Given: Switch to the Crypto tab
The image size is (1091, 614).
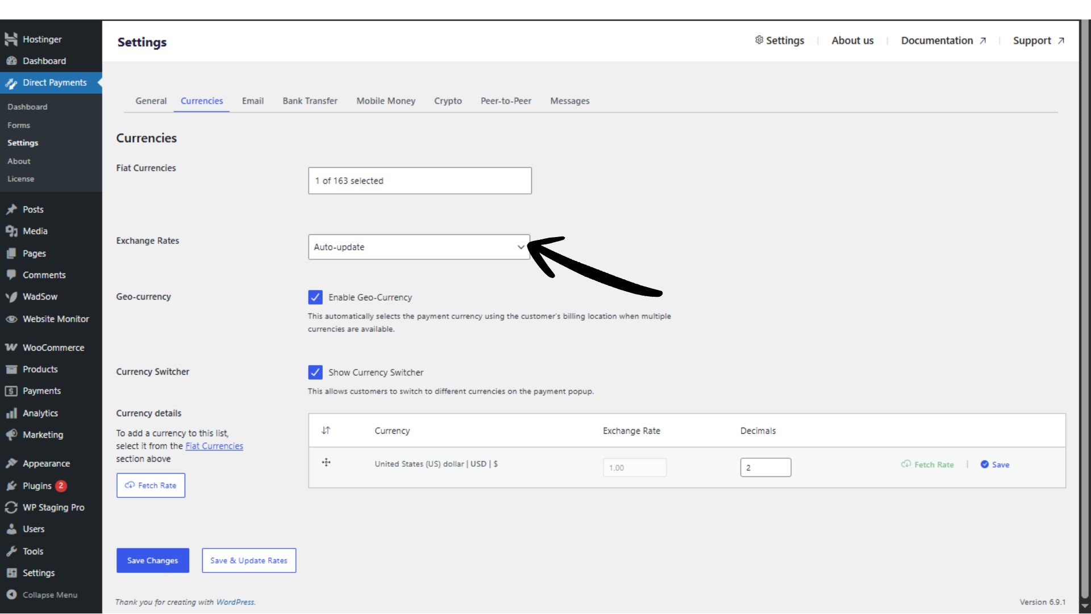Looking at the screenshot, I should point(448,101).
